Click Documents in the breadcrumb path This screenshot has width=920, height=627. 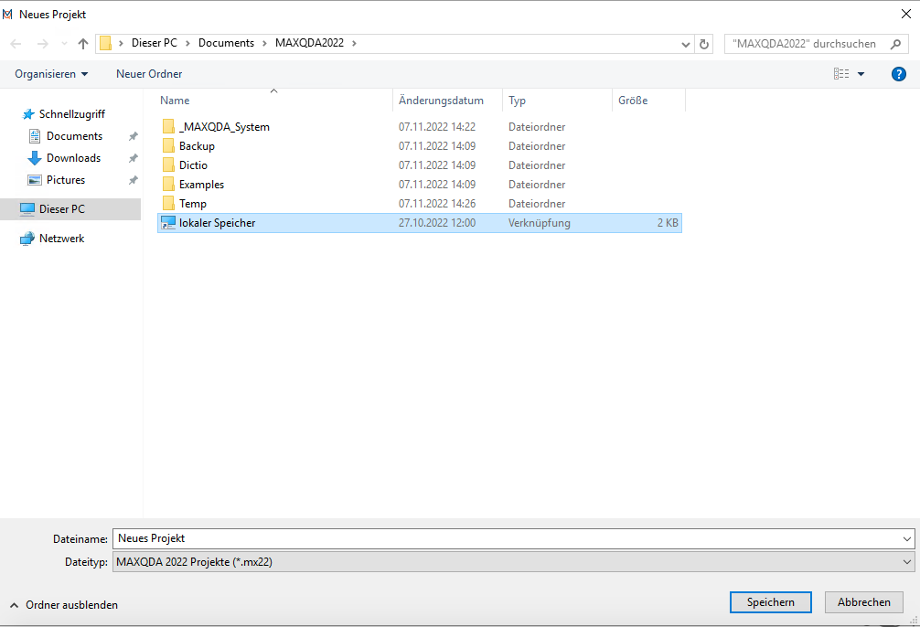click(226, 43)
